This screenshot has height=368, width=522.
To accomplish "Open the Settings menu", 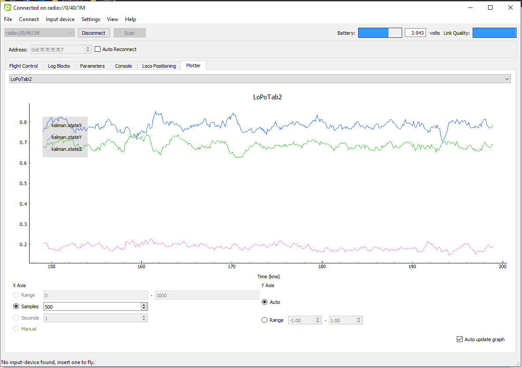I will point(91,19).
